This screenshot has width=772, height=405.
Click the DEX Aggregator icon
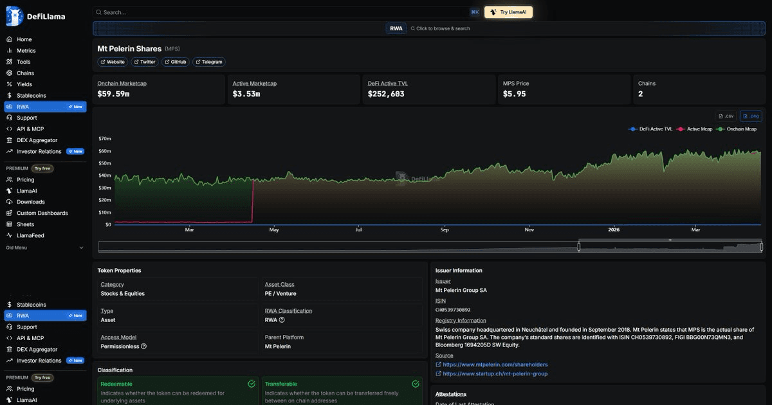tap(10, 140)
